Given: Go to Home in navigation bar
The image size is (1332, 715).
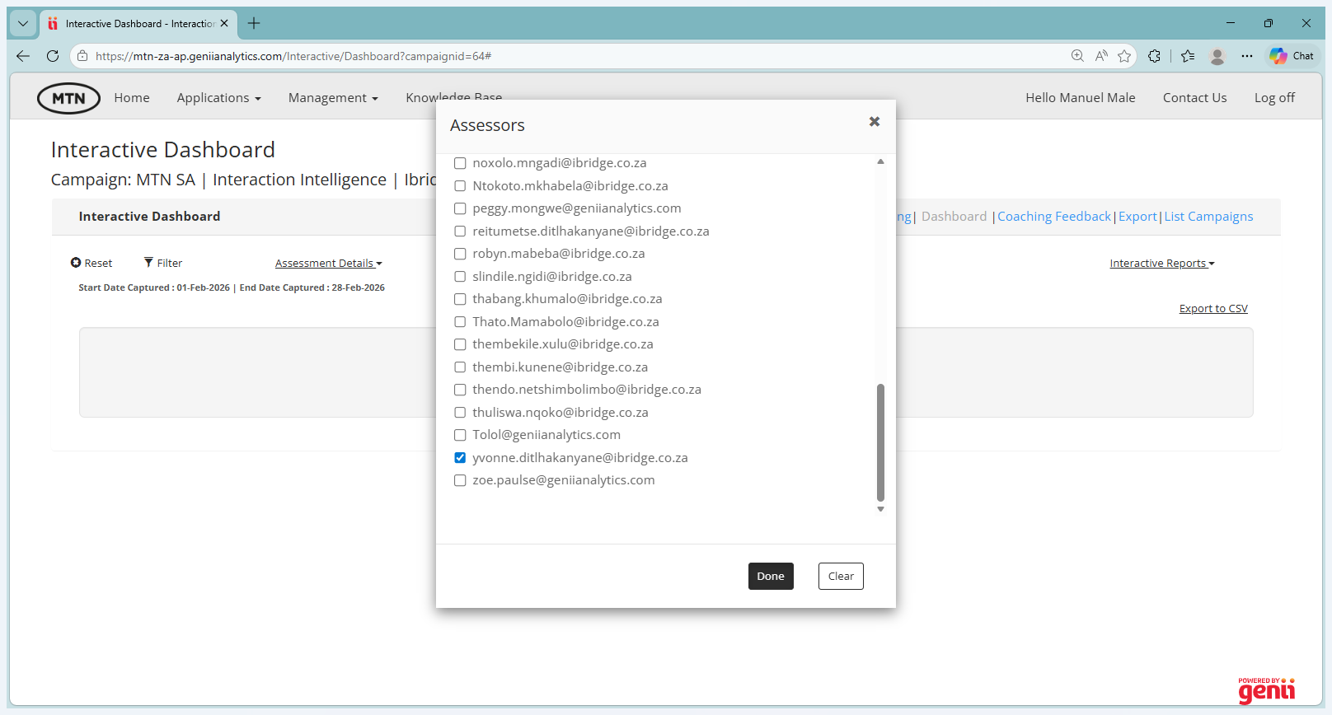Looking at the screenshot, I should click(x=132, y=98).
